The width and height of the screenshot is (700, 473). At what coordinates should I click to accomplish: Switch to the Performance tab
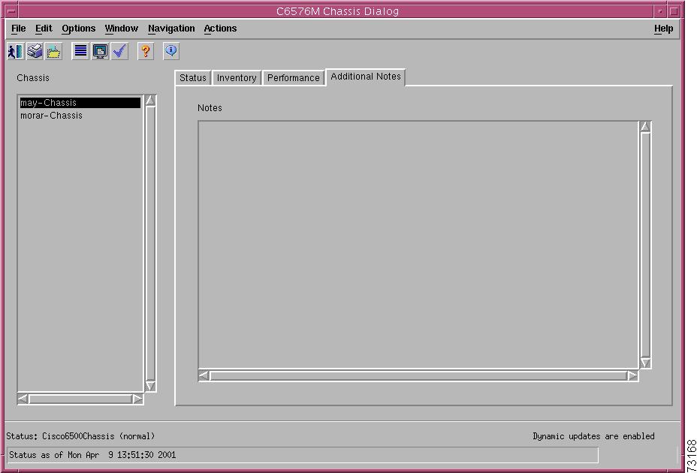294,77
